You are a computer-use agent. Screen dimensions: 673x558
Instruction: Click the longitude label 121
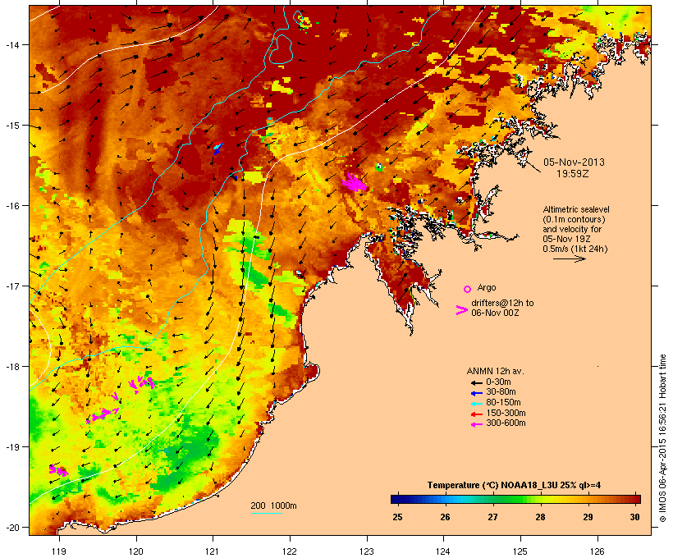(x=213, y=551)
